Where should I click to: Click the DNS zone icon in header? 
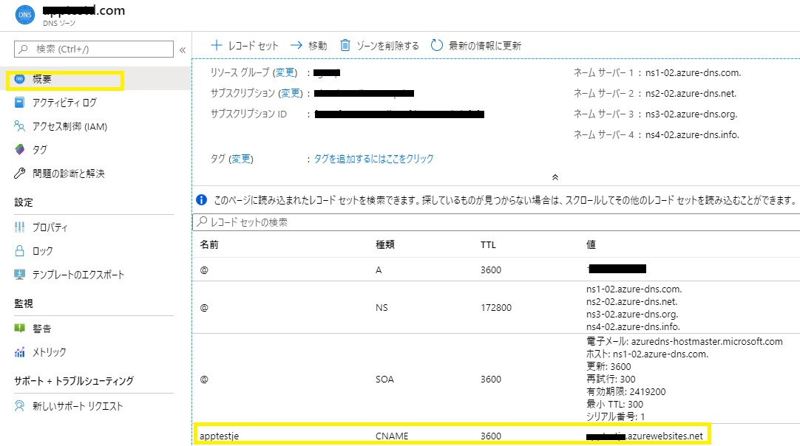[x=25, y=15]
